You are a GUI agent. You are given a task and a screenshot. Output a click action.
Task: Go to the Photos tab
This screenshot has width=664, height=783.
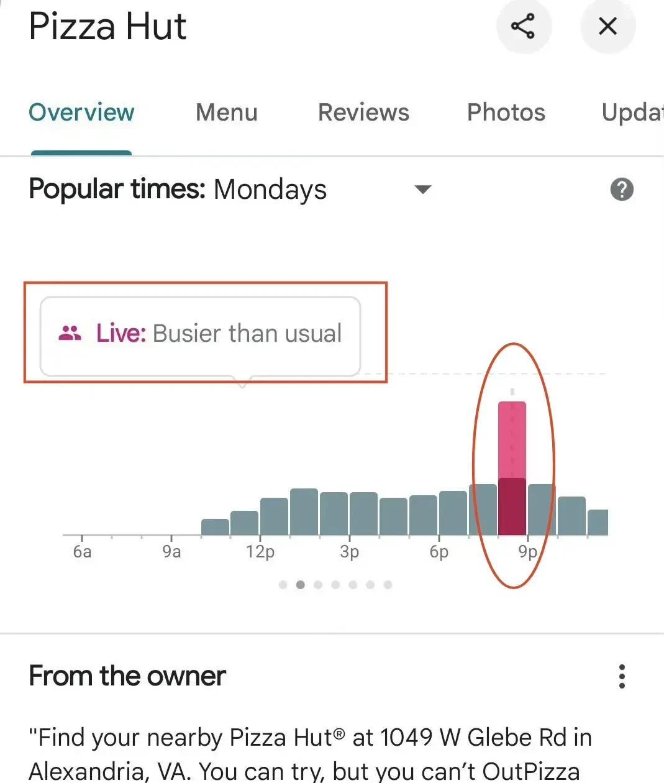point(506,112)
